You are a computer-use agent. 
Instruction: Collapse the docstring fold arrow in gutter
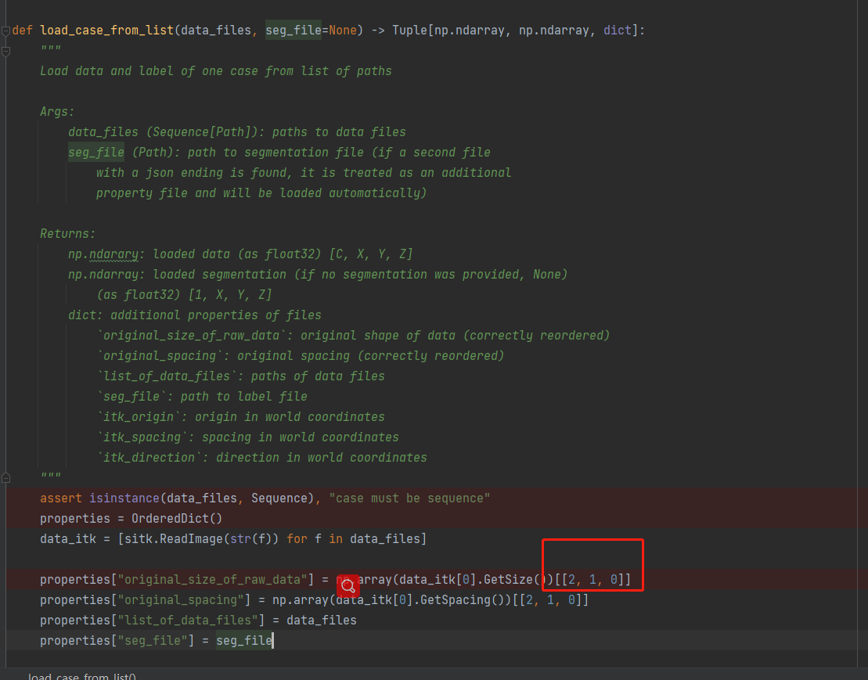(x=6, y=50)
